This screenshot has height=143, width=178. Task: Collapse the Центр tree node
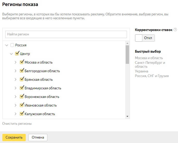coord(11,54)
